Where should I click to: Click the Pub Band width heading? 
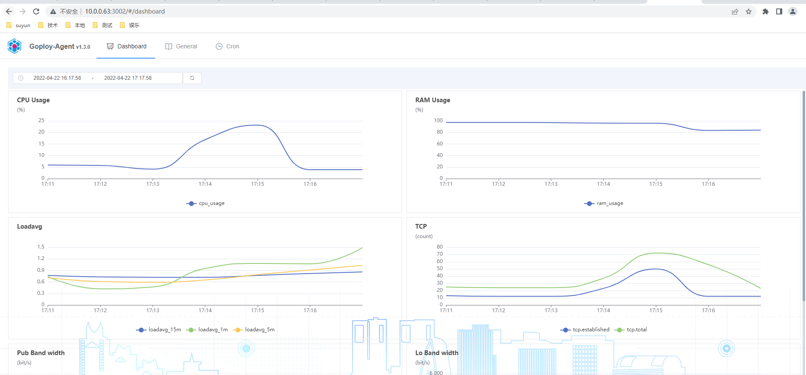41,353
